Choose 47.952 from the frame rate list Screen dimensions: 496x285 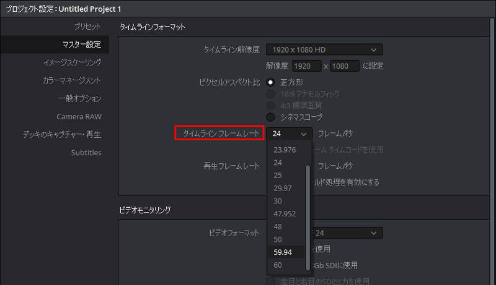(286, 214)
